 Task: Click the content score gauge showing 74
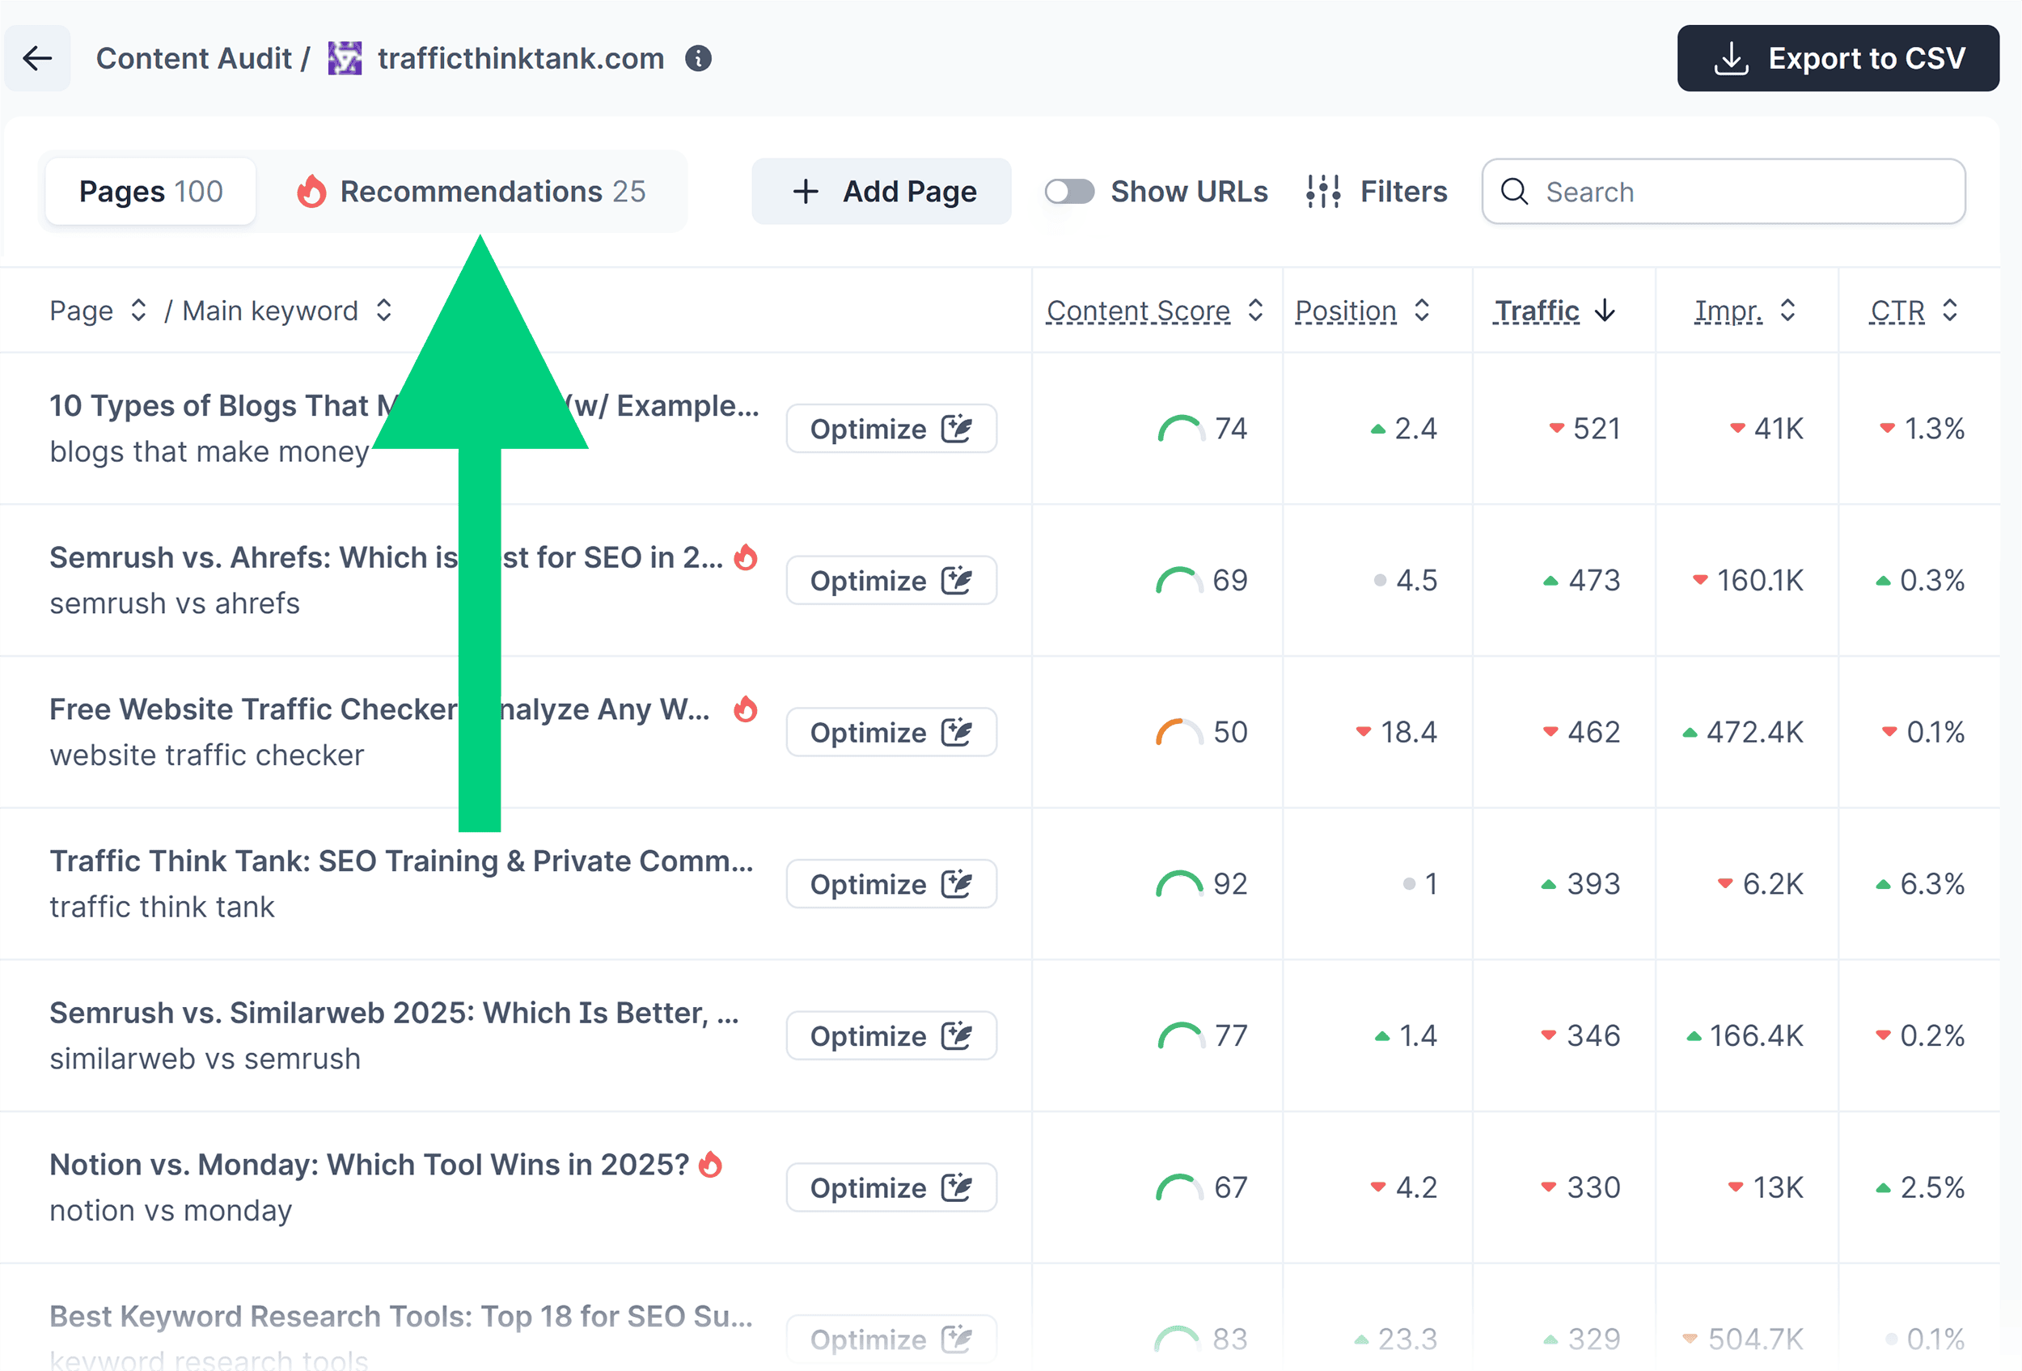point(1181,429)
